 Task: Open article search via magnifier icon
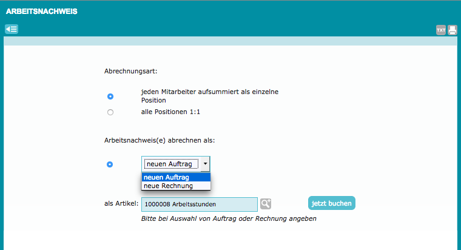[266, 204]
